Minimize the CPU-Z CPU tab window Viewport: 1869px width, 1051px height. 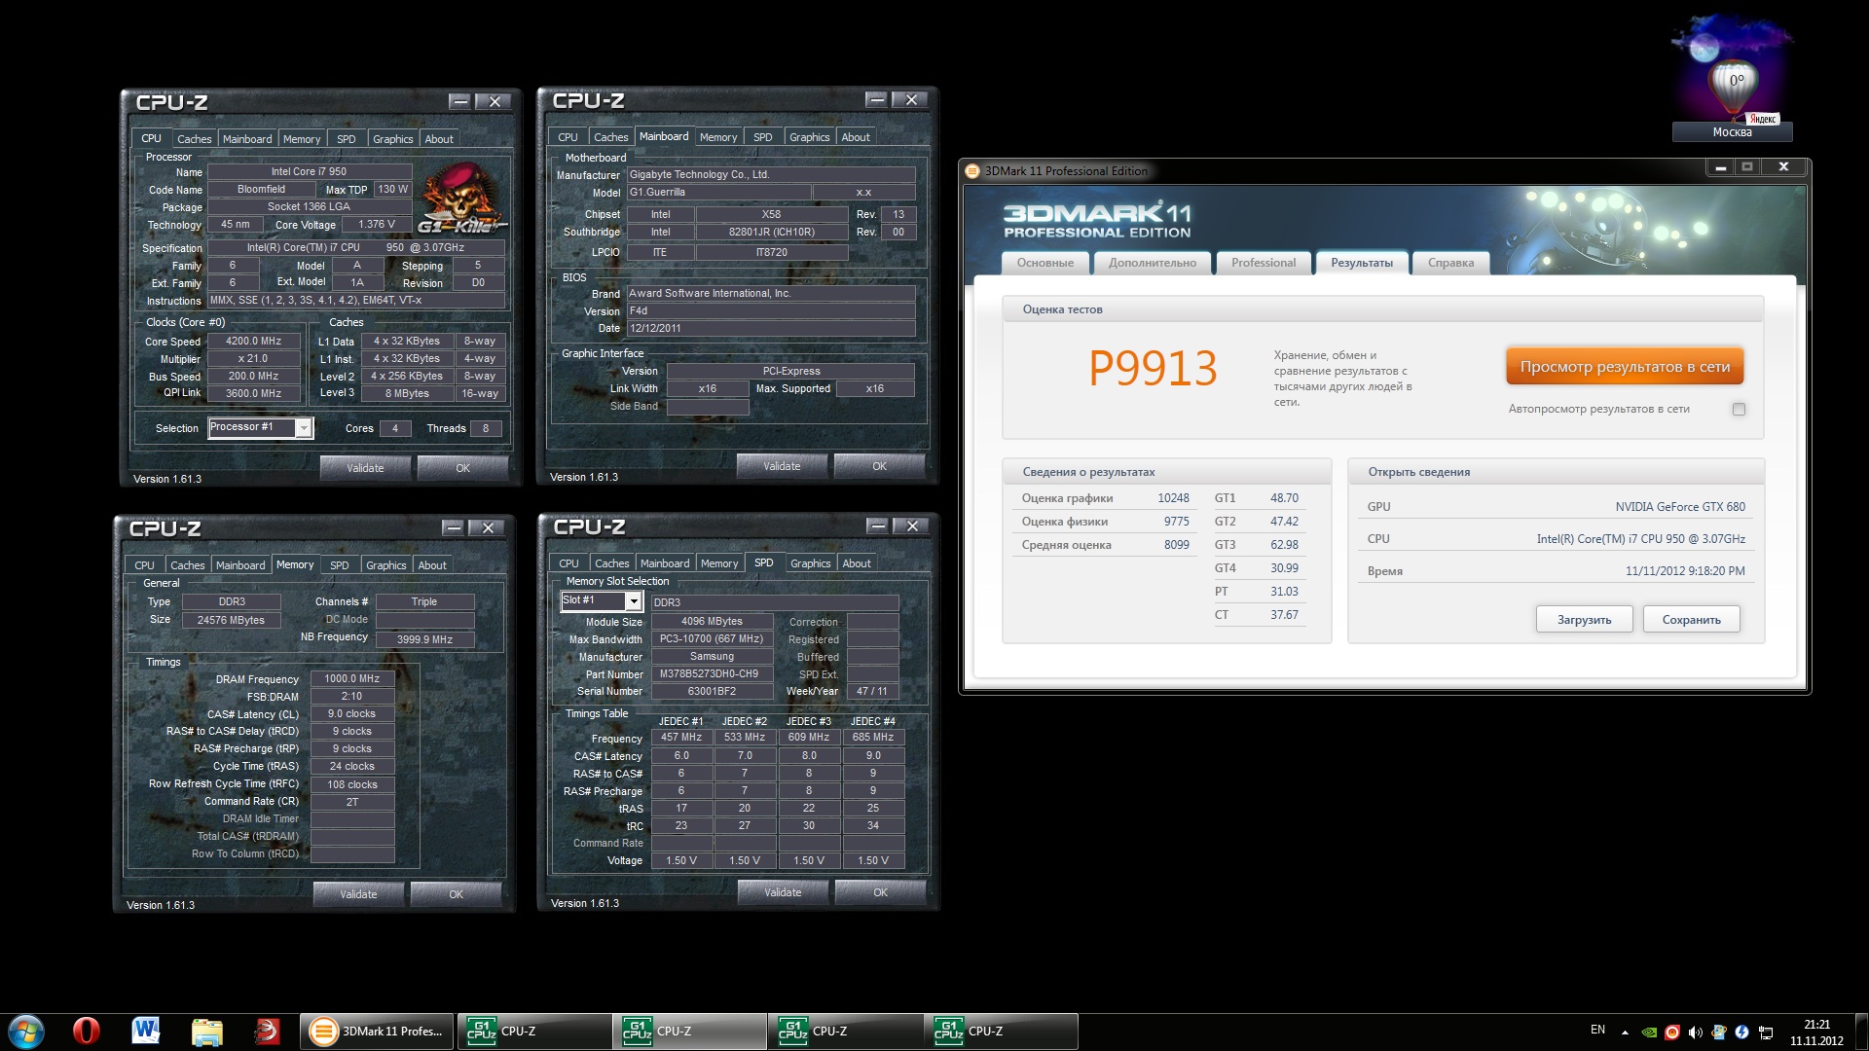tap(460, 101)
